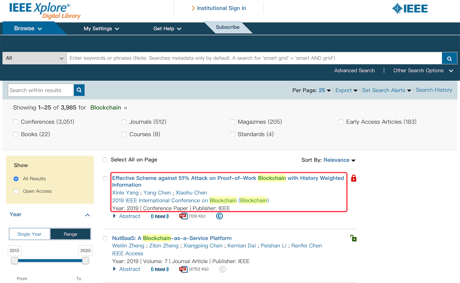460x283 pixels.
Task: Check the Standards (4) filter
Action: coord(232,134)
